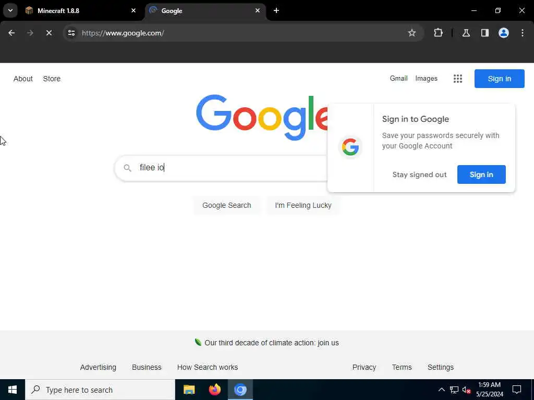Open How Search works link
This screenshot has width=534, height=400.
tap(208, 367)
